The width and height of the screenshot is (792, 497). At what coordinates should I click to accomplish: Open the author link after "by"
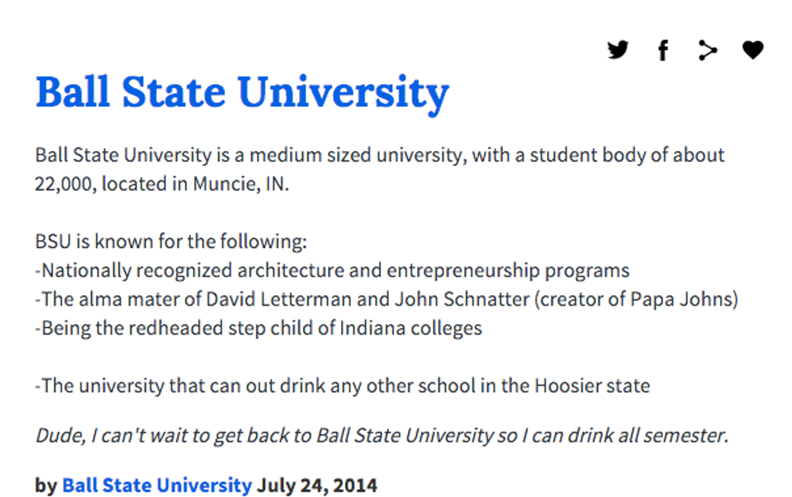157,485
